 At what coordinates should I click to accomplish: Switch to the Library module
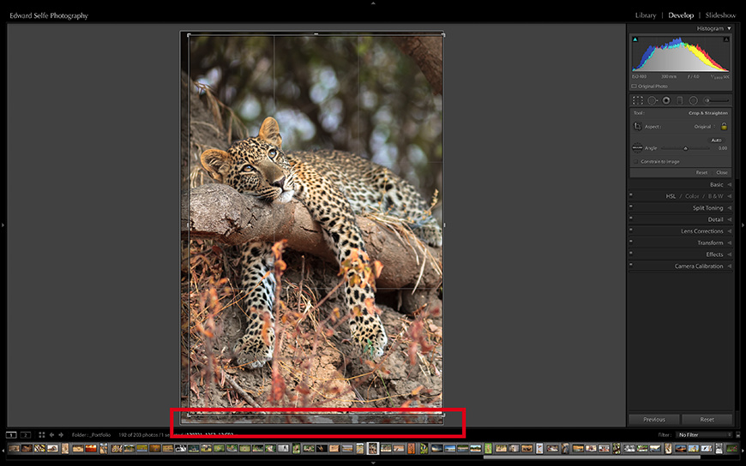click(646, 15)
